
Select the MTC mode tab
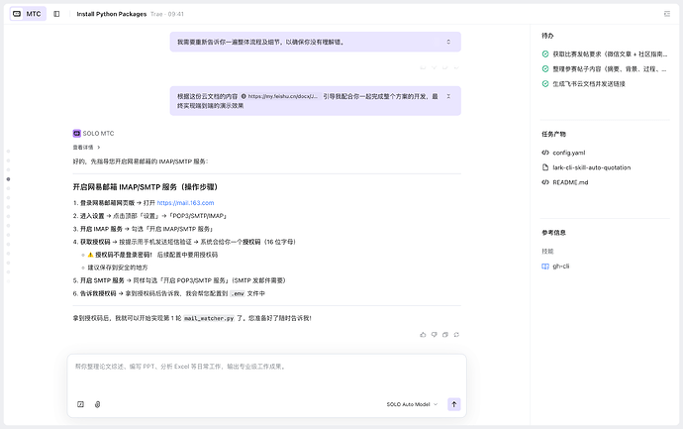coord(29,14)
